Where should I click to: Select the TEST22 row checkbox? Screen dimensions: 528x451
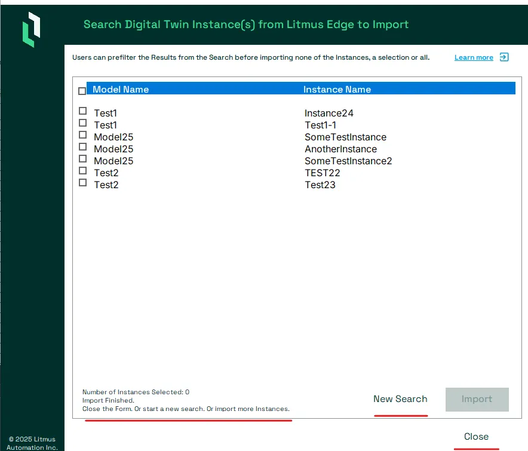[x=82, y=171]
